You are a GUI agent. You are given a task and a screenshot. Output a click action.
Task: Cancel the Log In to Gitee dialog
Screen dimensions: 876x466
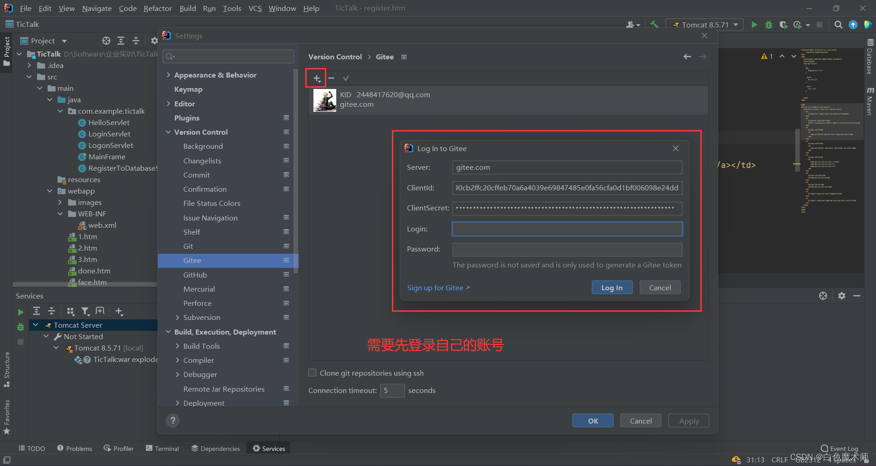click(x=660, y=288)
